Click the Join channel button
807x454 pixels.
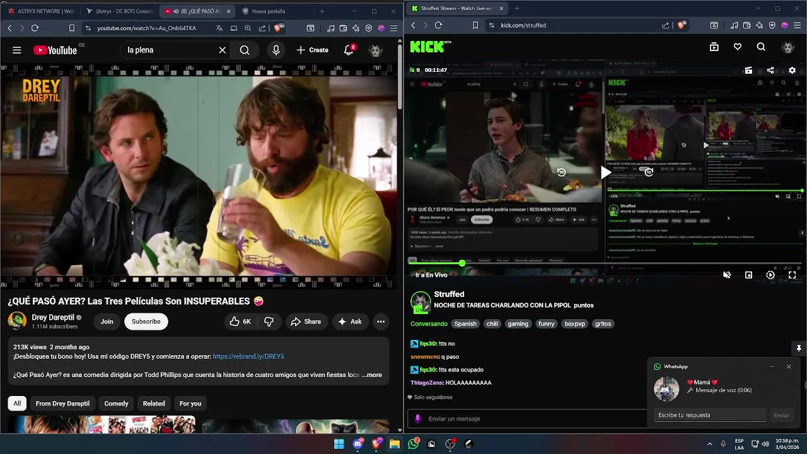107,322
